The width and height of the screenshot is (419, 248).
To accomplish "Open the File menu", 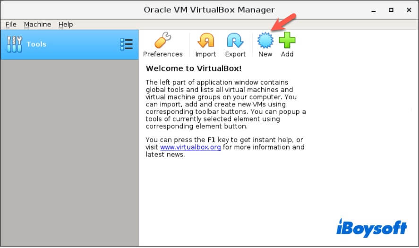I will [11, 24].
